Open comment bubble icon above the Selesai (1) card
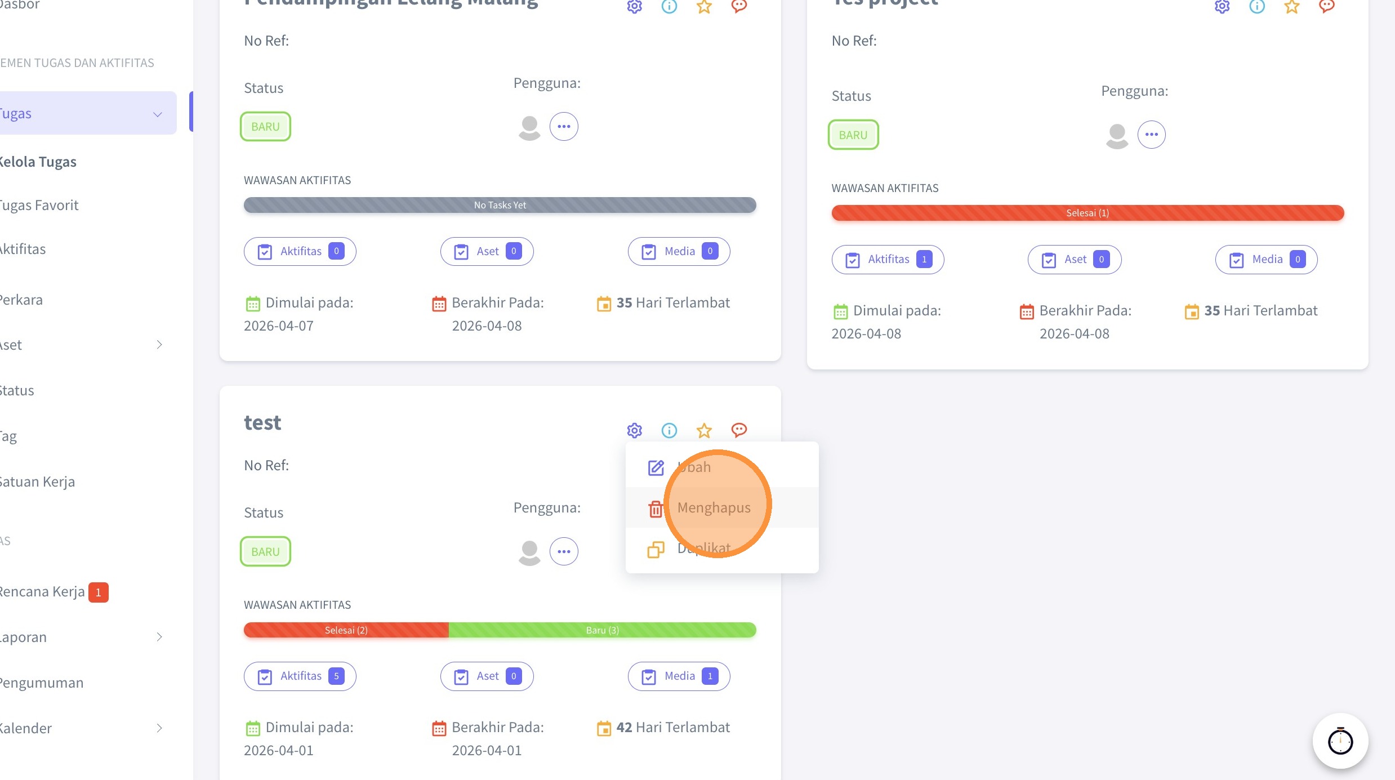The width and height of the screenshot is (1395, 780). (1327, 7)
